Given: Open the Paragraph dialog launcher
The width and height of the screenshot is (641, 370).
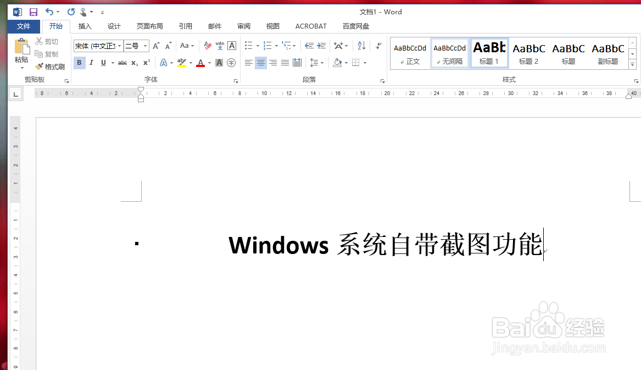Looking at the screenshot, I should point(383,81).
